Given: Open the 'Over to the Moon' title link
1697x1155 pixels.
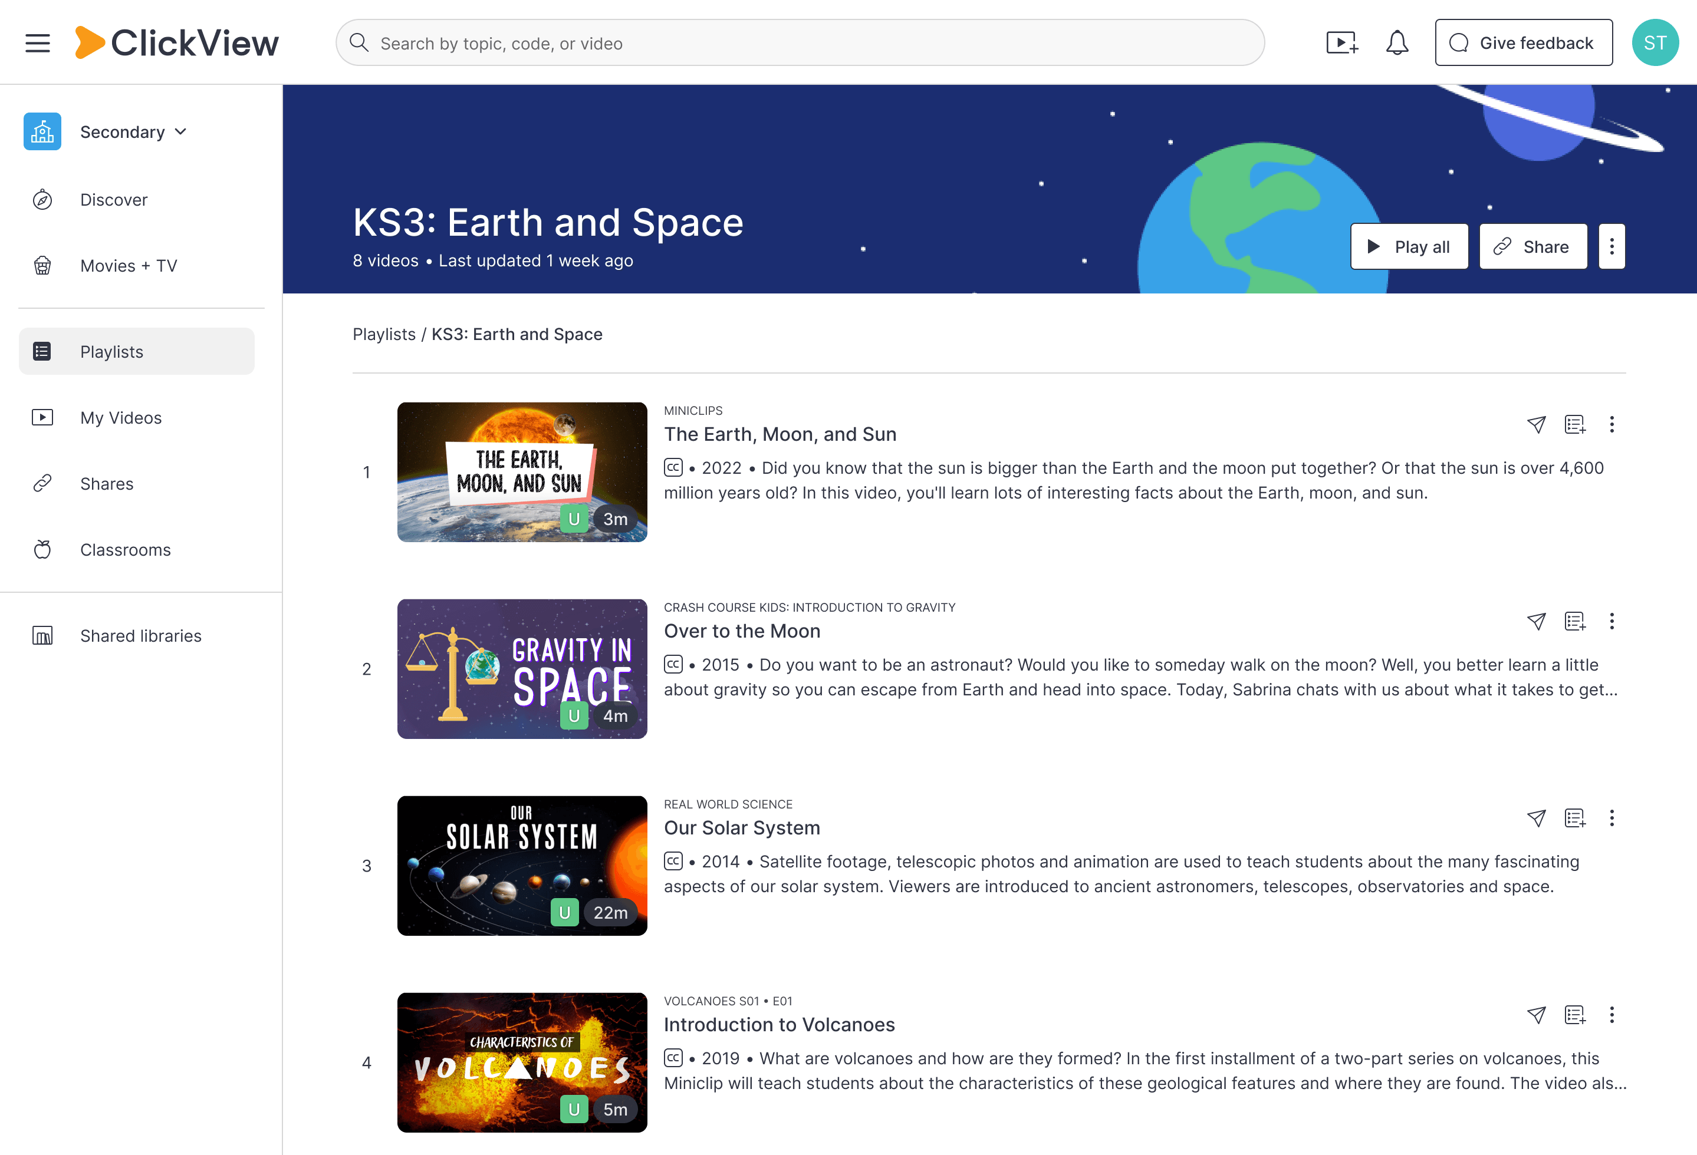Looking at the screenshot, I should (742, 631).
